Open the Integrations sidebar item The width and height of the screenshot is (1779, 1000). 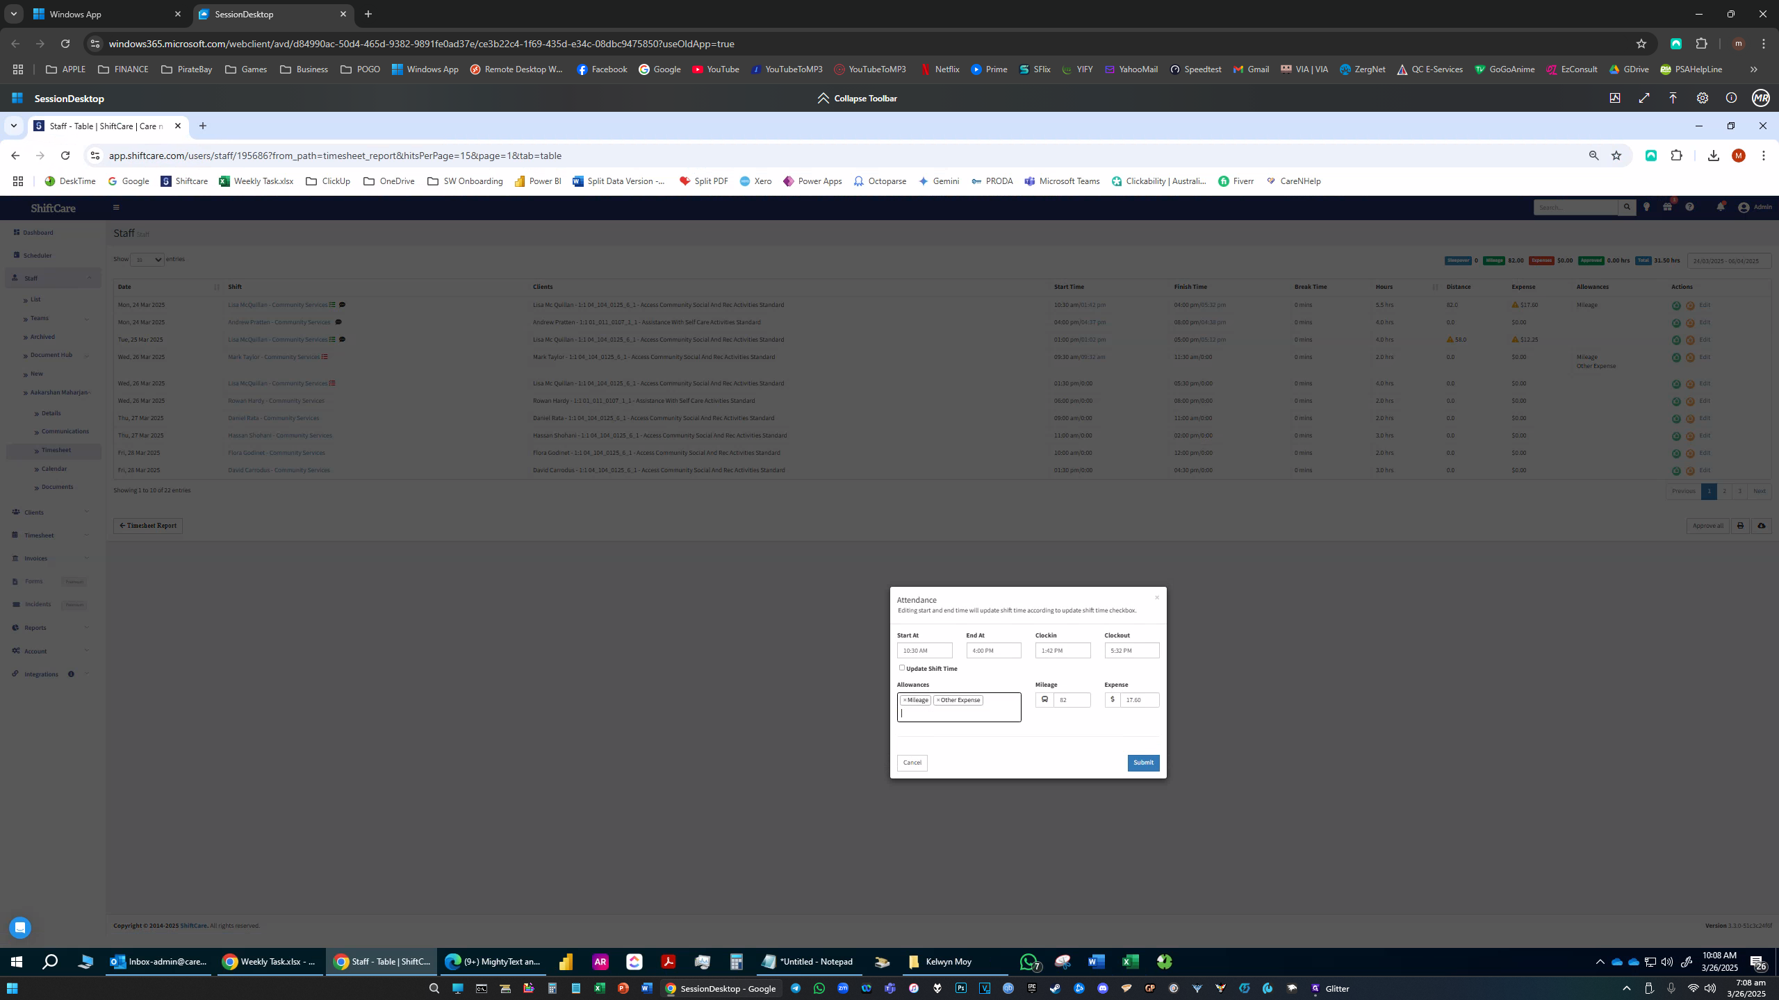click(x=42, y=674)
